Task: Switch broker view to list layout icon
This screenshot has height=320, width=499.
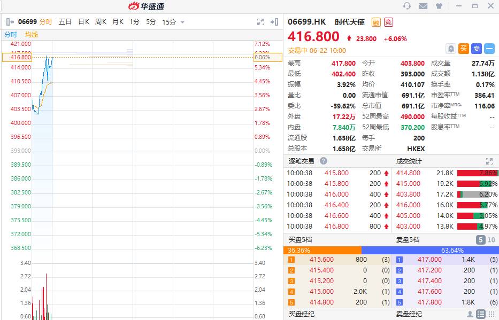Action: click(x=481, y=314)
